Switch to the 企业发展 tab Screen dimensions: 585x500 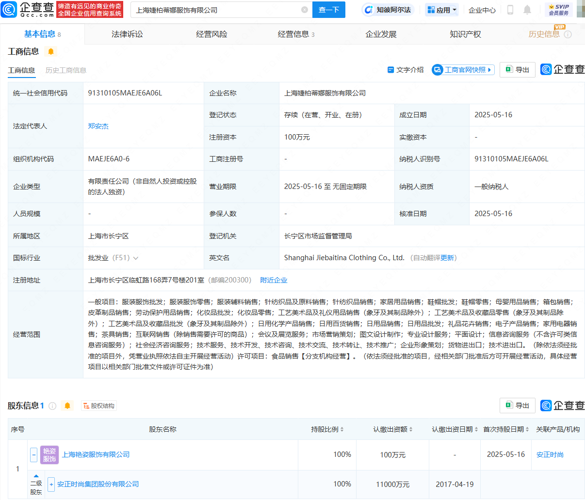click(x=381, y=34)
